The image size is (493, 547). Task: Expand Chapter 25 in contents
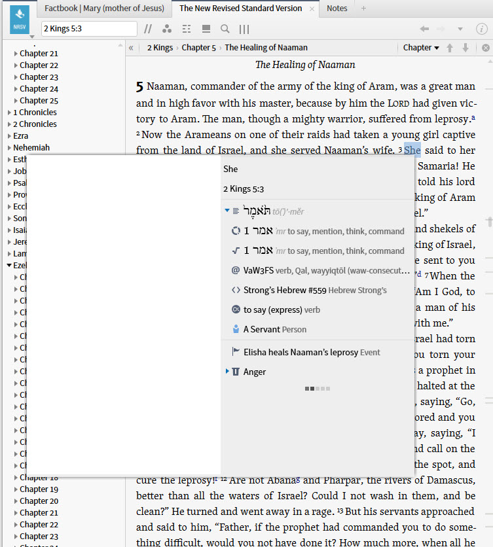16,101
